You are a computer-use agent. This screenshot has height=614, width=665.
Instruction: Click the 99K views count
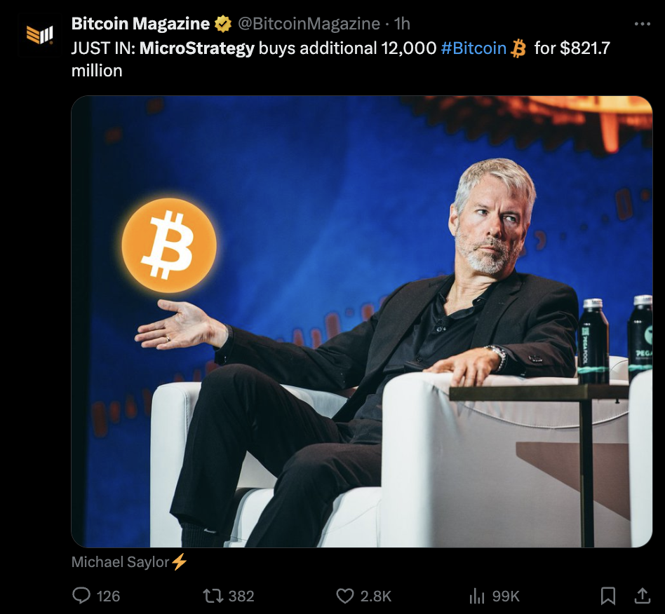point(506,596)
